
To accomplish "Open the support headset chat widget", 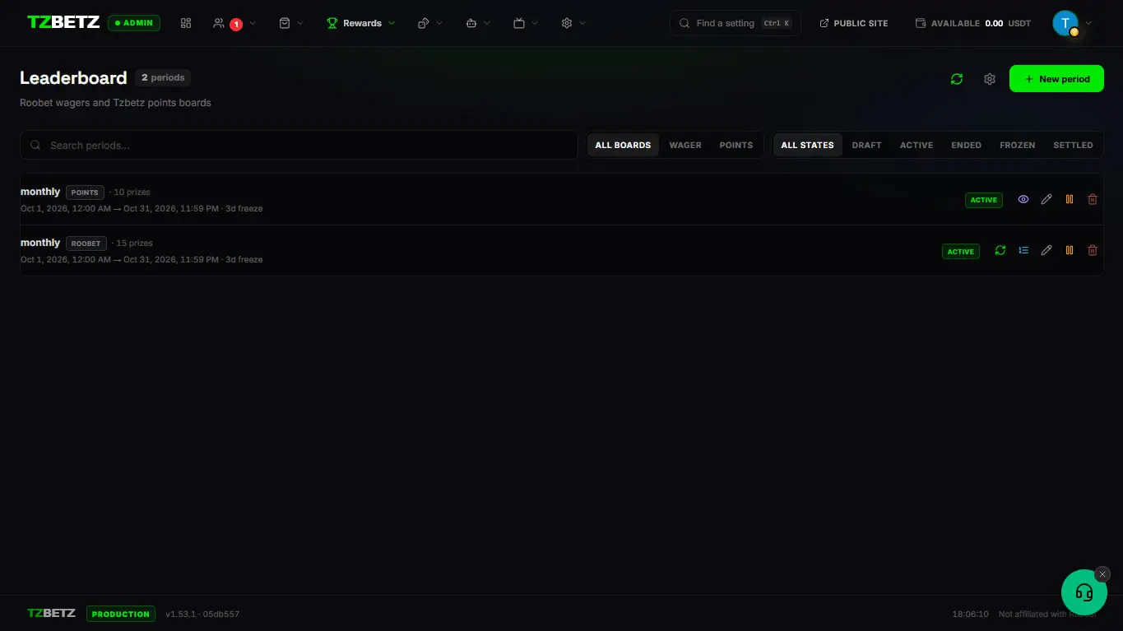I will pos(1084,592).
